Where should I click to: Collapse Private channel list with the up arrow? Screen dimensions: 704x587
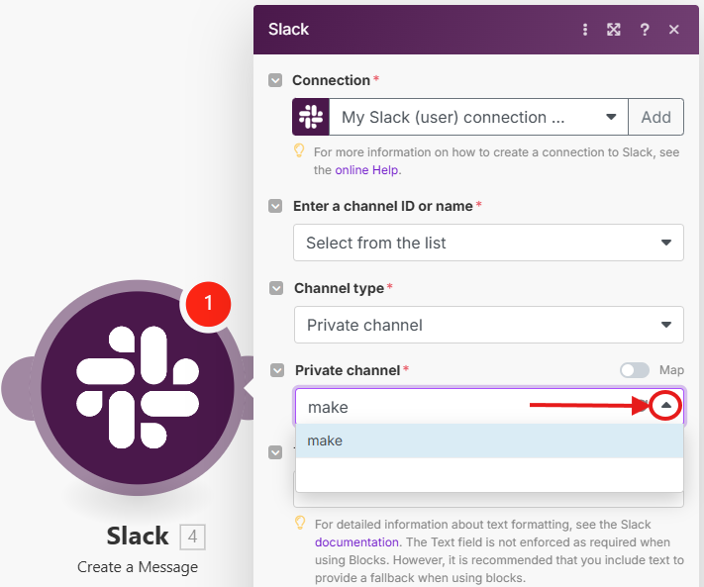pos(667,406)
